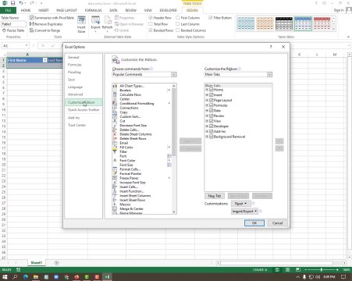
Task: Open the Import/Export dropdown
Action: [244, 212]
